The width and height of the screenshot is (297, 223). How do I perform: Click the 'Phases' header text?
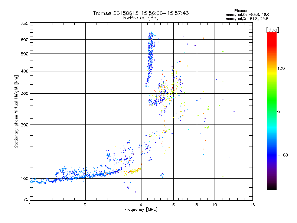240,11
